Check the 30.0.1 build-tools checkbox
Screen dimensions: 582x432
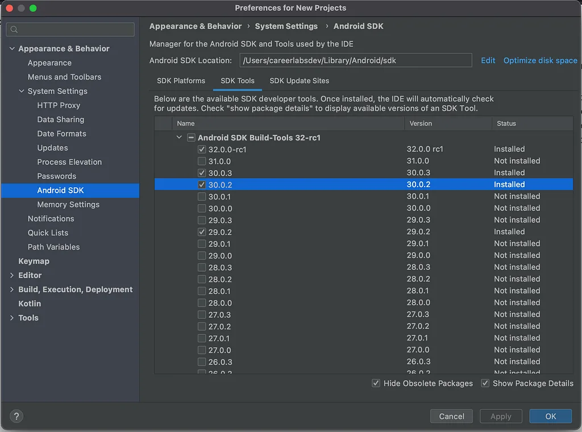click(x=202, y=196)
